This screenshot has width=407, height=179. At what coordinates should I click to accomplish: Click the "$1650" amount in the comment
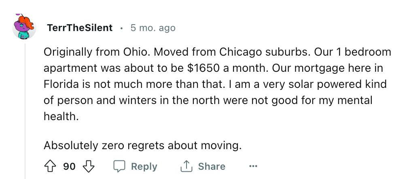[203, 68]
